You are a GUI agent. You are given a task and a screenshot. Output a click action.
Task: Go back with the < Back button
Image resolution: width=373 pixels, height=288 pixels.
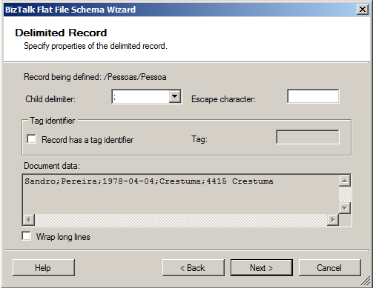pos(194,267)
